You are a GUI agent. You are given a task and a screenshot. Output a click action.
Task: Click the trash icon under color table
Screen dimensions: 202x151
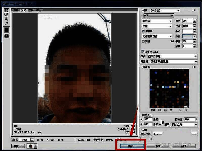click(186, 110)
